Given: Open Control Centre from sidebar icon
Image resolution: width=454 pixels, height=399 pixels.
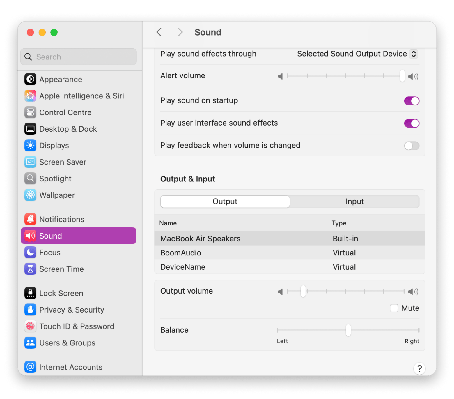Looking at the screenshot, I should (x=30, y=112).
